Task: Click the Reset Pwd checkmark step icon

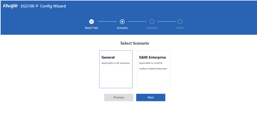Action: pyautogui.click(x=91, y=21)
